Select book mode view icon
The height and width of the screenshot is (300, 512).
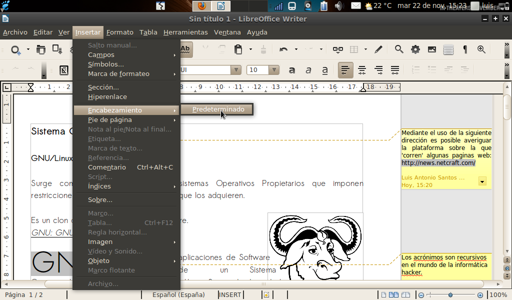pyautogui.click(x=405, y=295)
